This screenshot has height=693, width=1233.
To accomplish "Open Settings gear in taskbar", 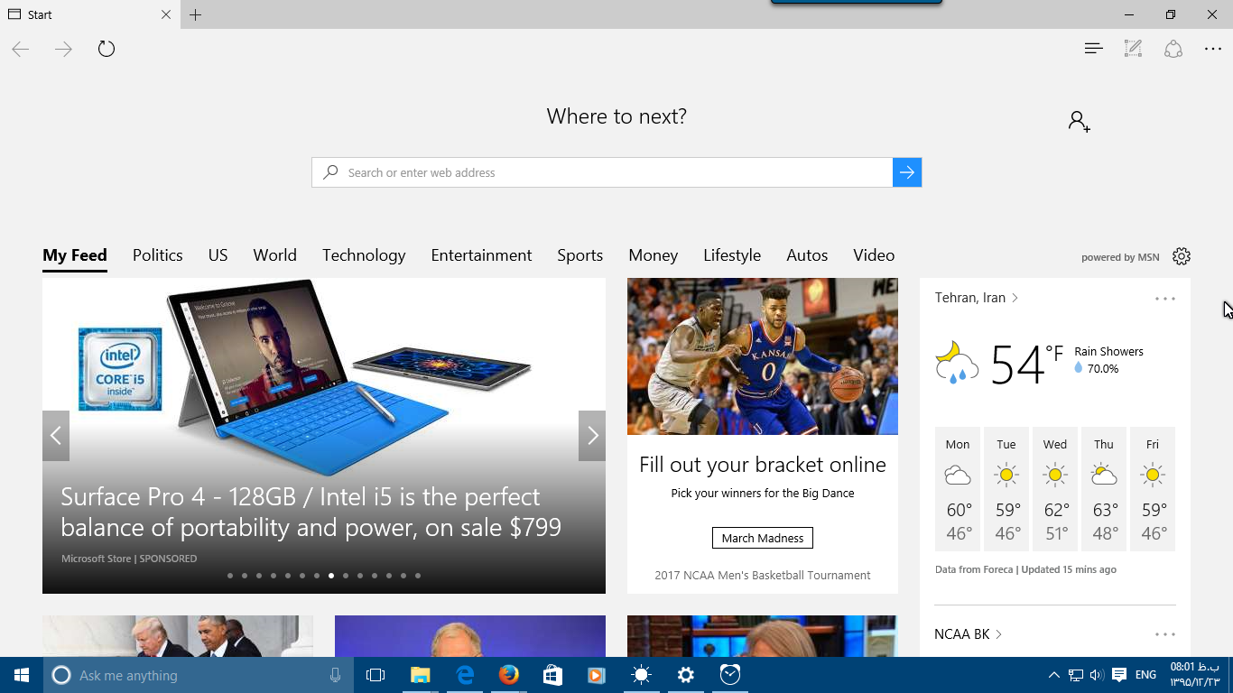I will click(686, 675).
